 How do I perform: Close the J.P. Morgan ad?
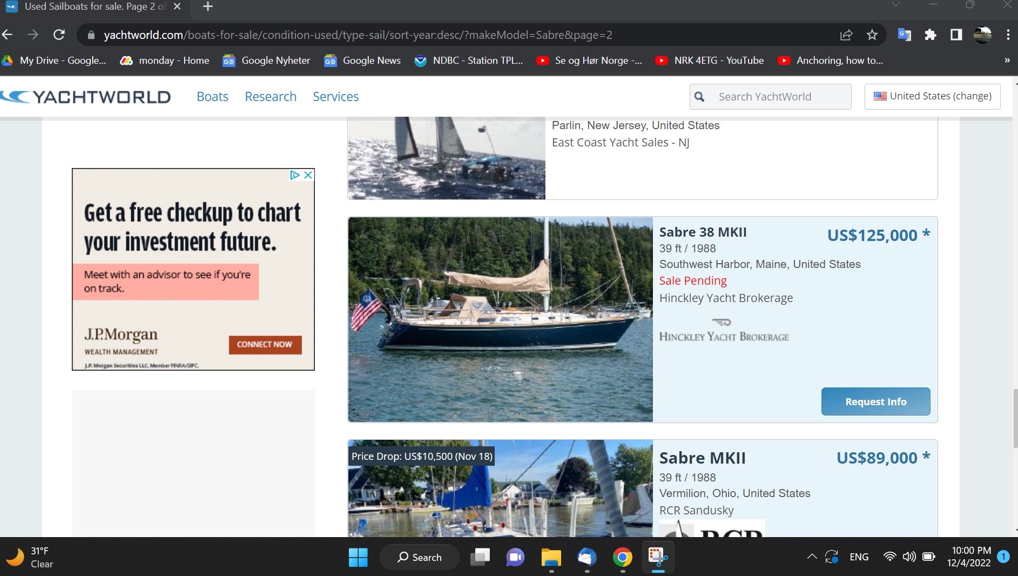pos(308,175)
